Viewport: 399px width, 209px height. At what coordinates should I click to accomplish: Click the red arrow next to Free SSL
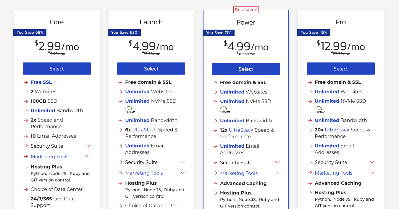[26, 82]
